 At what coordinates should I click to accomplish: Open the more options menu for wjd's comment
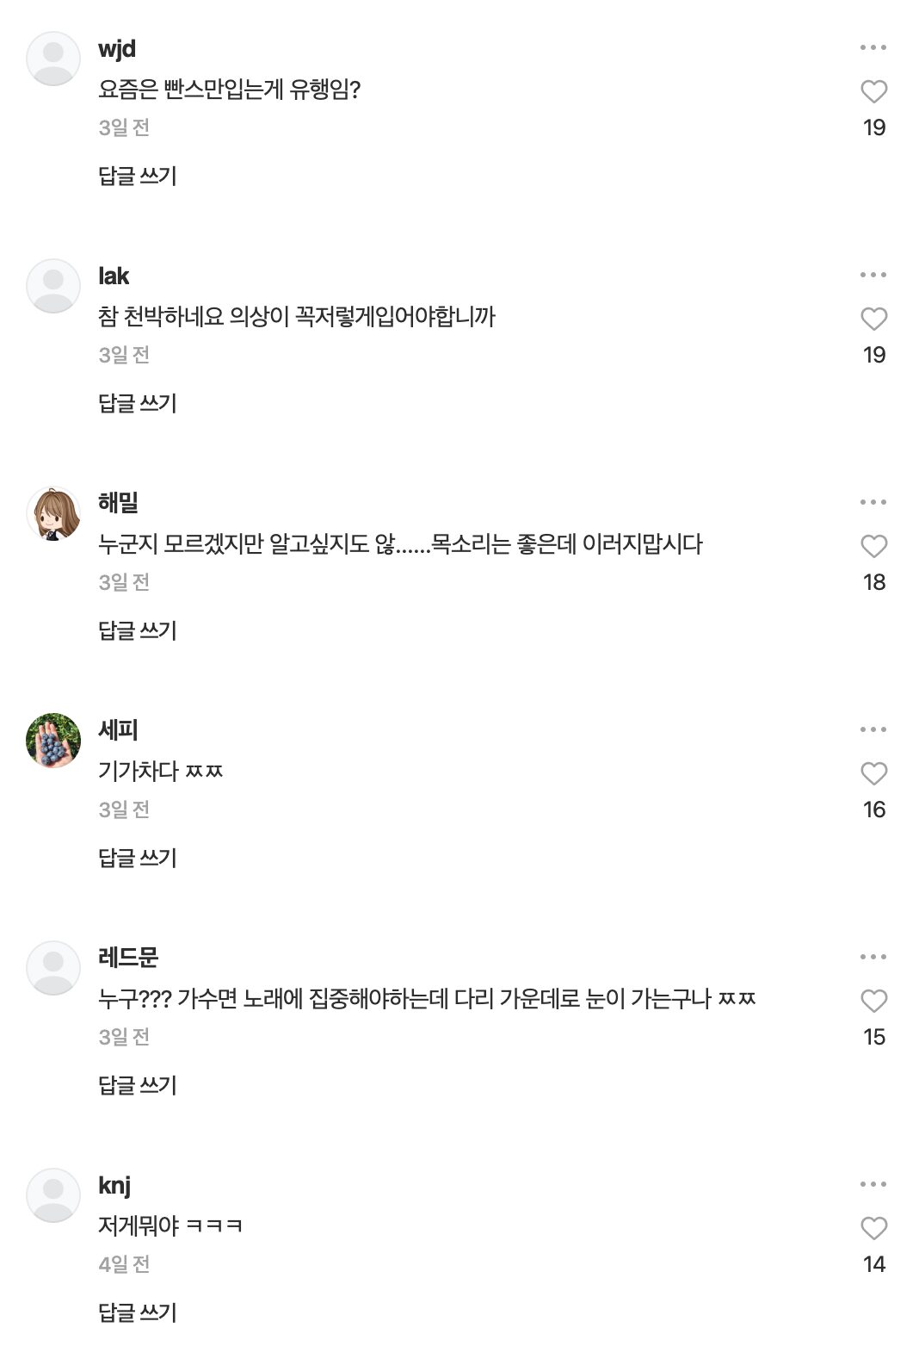click(x=873, y=47)
